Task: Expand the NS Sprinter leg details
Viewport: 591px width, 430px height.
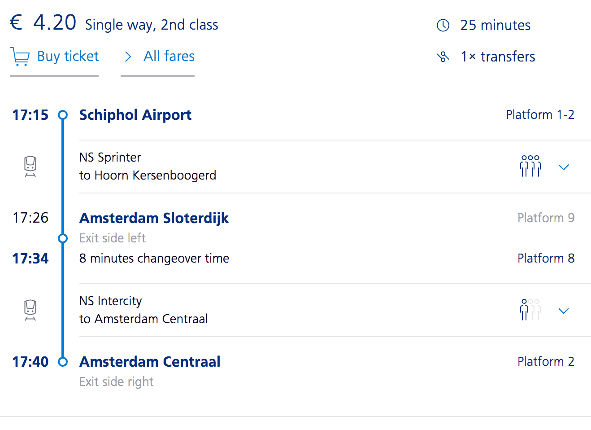Action: [563, 167]
